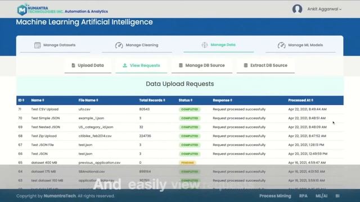Click the PENDING status badge
This screenshot has height=202, width=360.
pyautogui.click(x=187, y=163)
